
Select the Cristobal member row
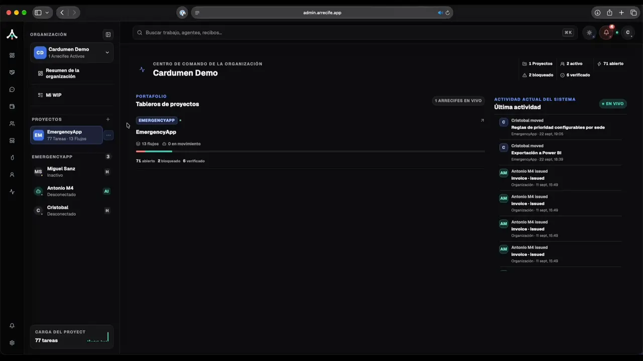[x=71, y=211]
